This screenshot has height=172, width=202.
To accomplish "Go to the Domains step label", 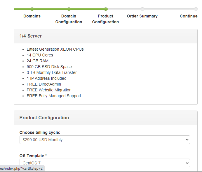I will coord(32,16).
